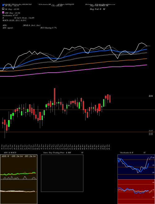Click the 'MACD: 22.23, 22.1, 0.13 C' reading
This screenshot has height=204, width=155.
click(15, 20)
